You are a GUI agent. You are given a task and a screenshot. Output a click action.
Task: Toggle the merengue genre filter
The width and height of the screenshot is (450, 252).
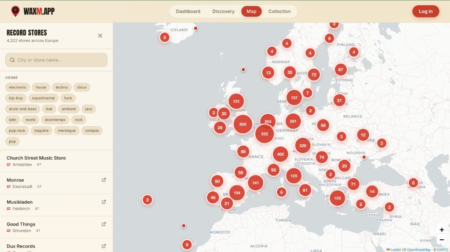coord(67,131)
